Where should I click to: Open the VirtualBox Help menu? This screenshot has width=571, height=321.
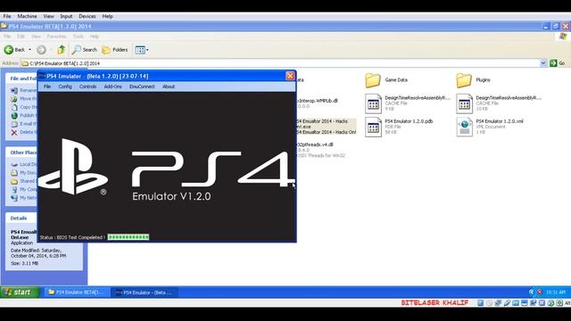(x=107, y=16)
